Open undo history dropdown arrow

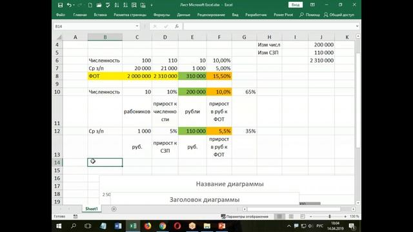74,5
